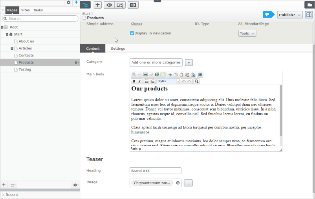Pin the navigation pane with pushpin
The image size is (315, 199).
click(76, 3)
